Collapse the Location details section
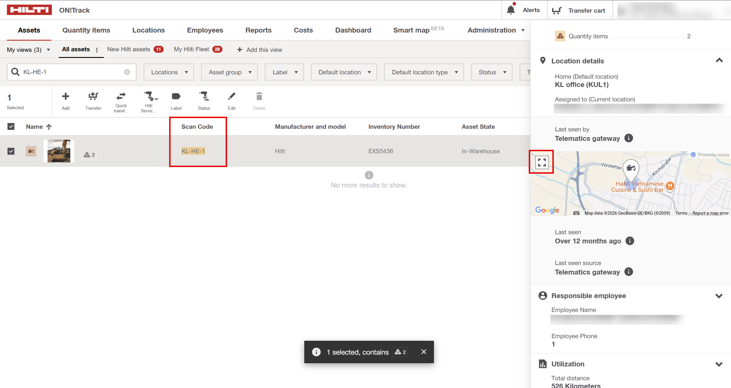Viewport: 731px width, 388px height. pyautogui.click(x=719, y=60)
